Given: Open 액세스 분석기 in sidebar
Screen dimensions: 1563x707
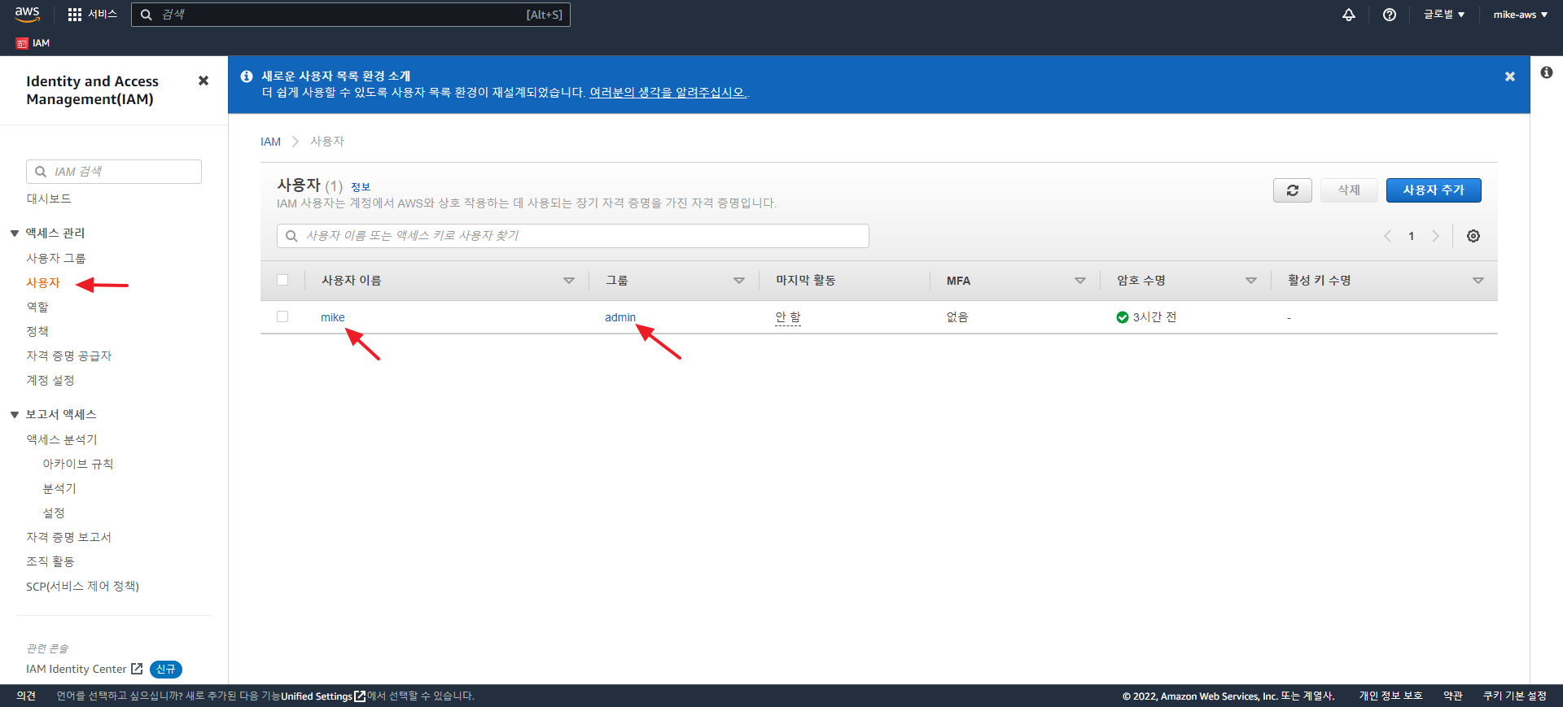Looking at the screenshot, I should (x=62, y=439).
